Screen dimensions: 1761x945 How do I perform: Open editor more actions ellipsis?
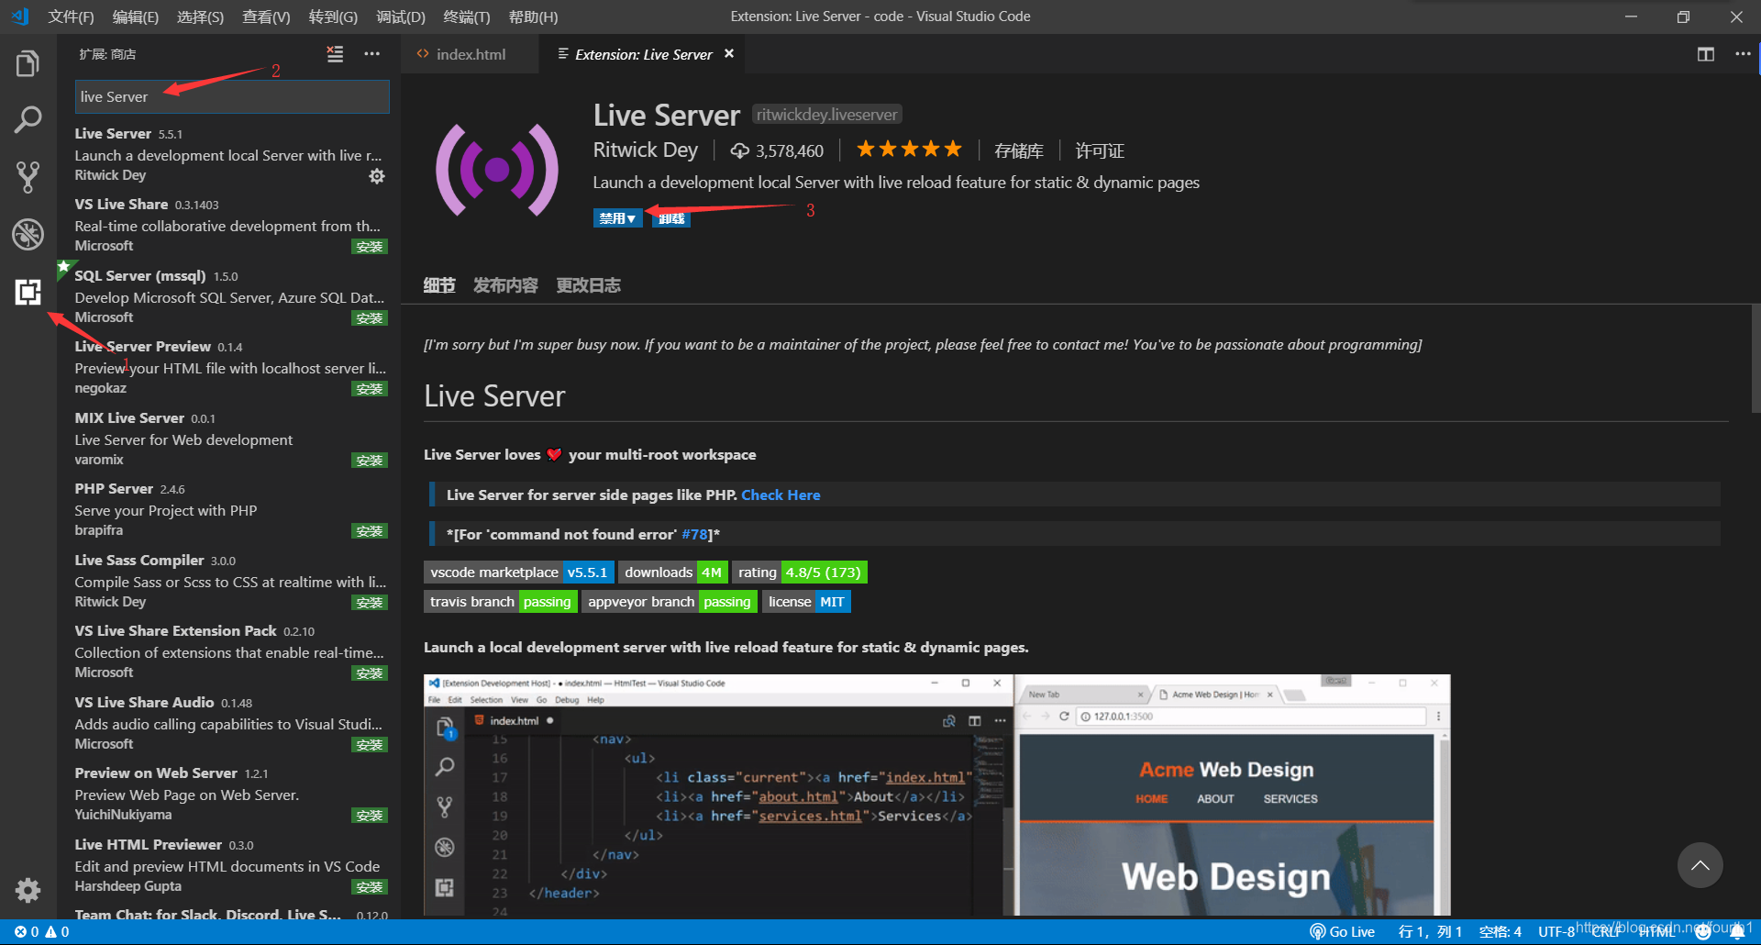[x=1743, y=54]
